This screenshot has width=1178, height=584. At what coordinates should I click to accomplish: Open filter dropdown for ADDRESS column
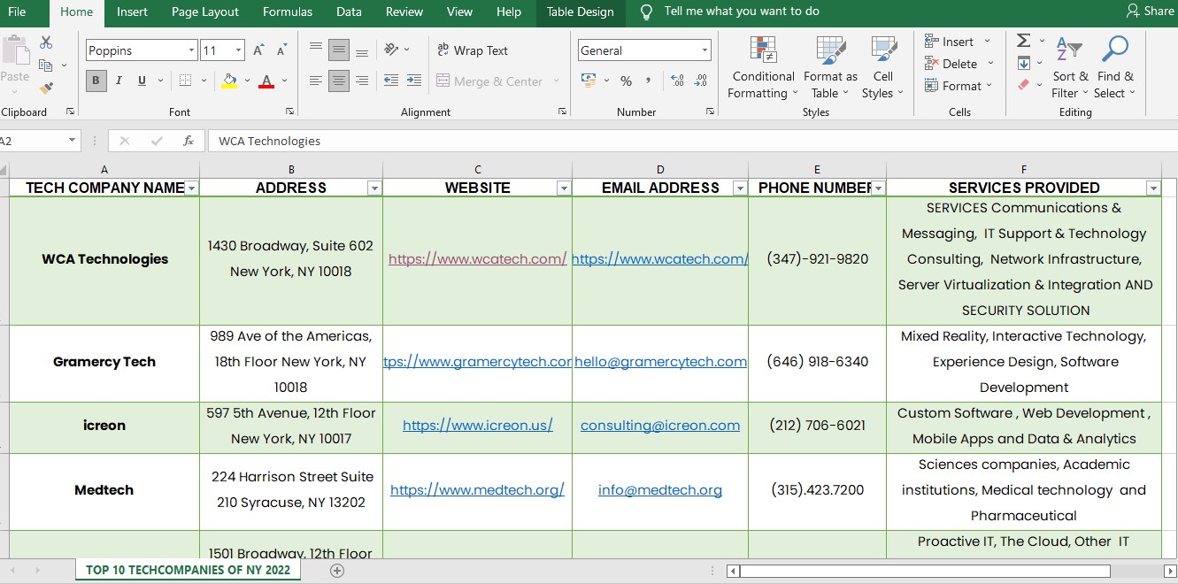click(x=374, y=188)
